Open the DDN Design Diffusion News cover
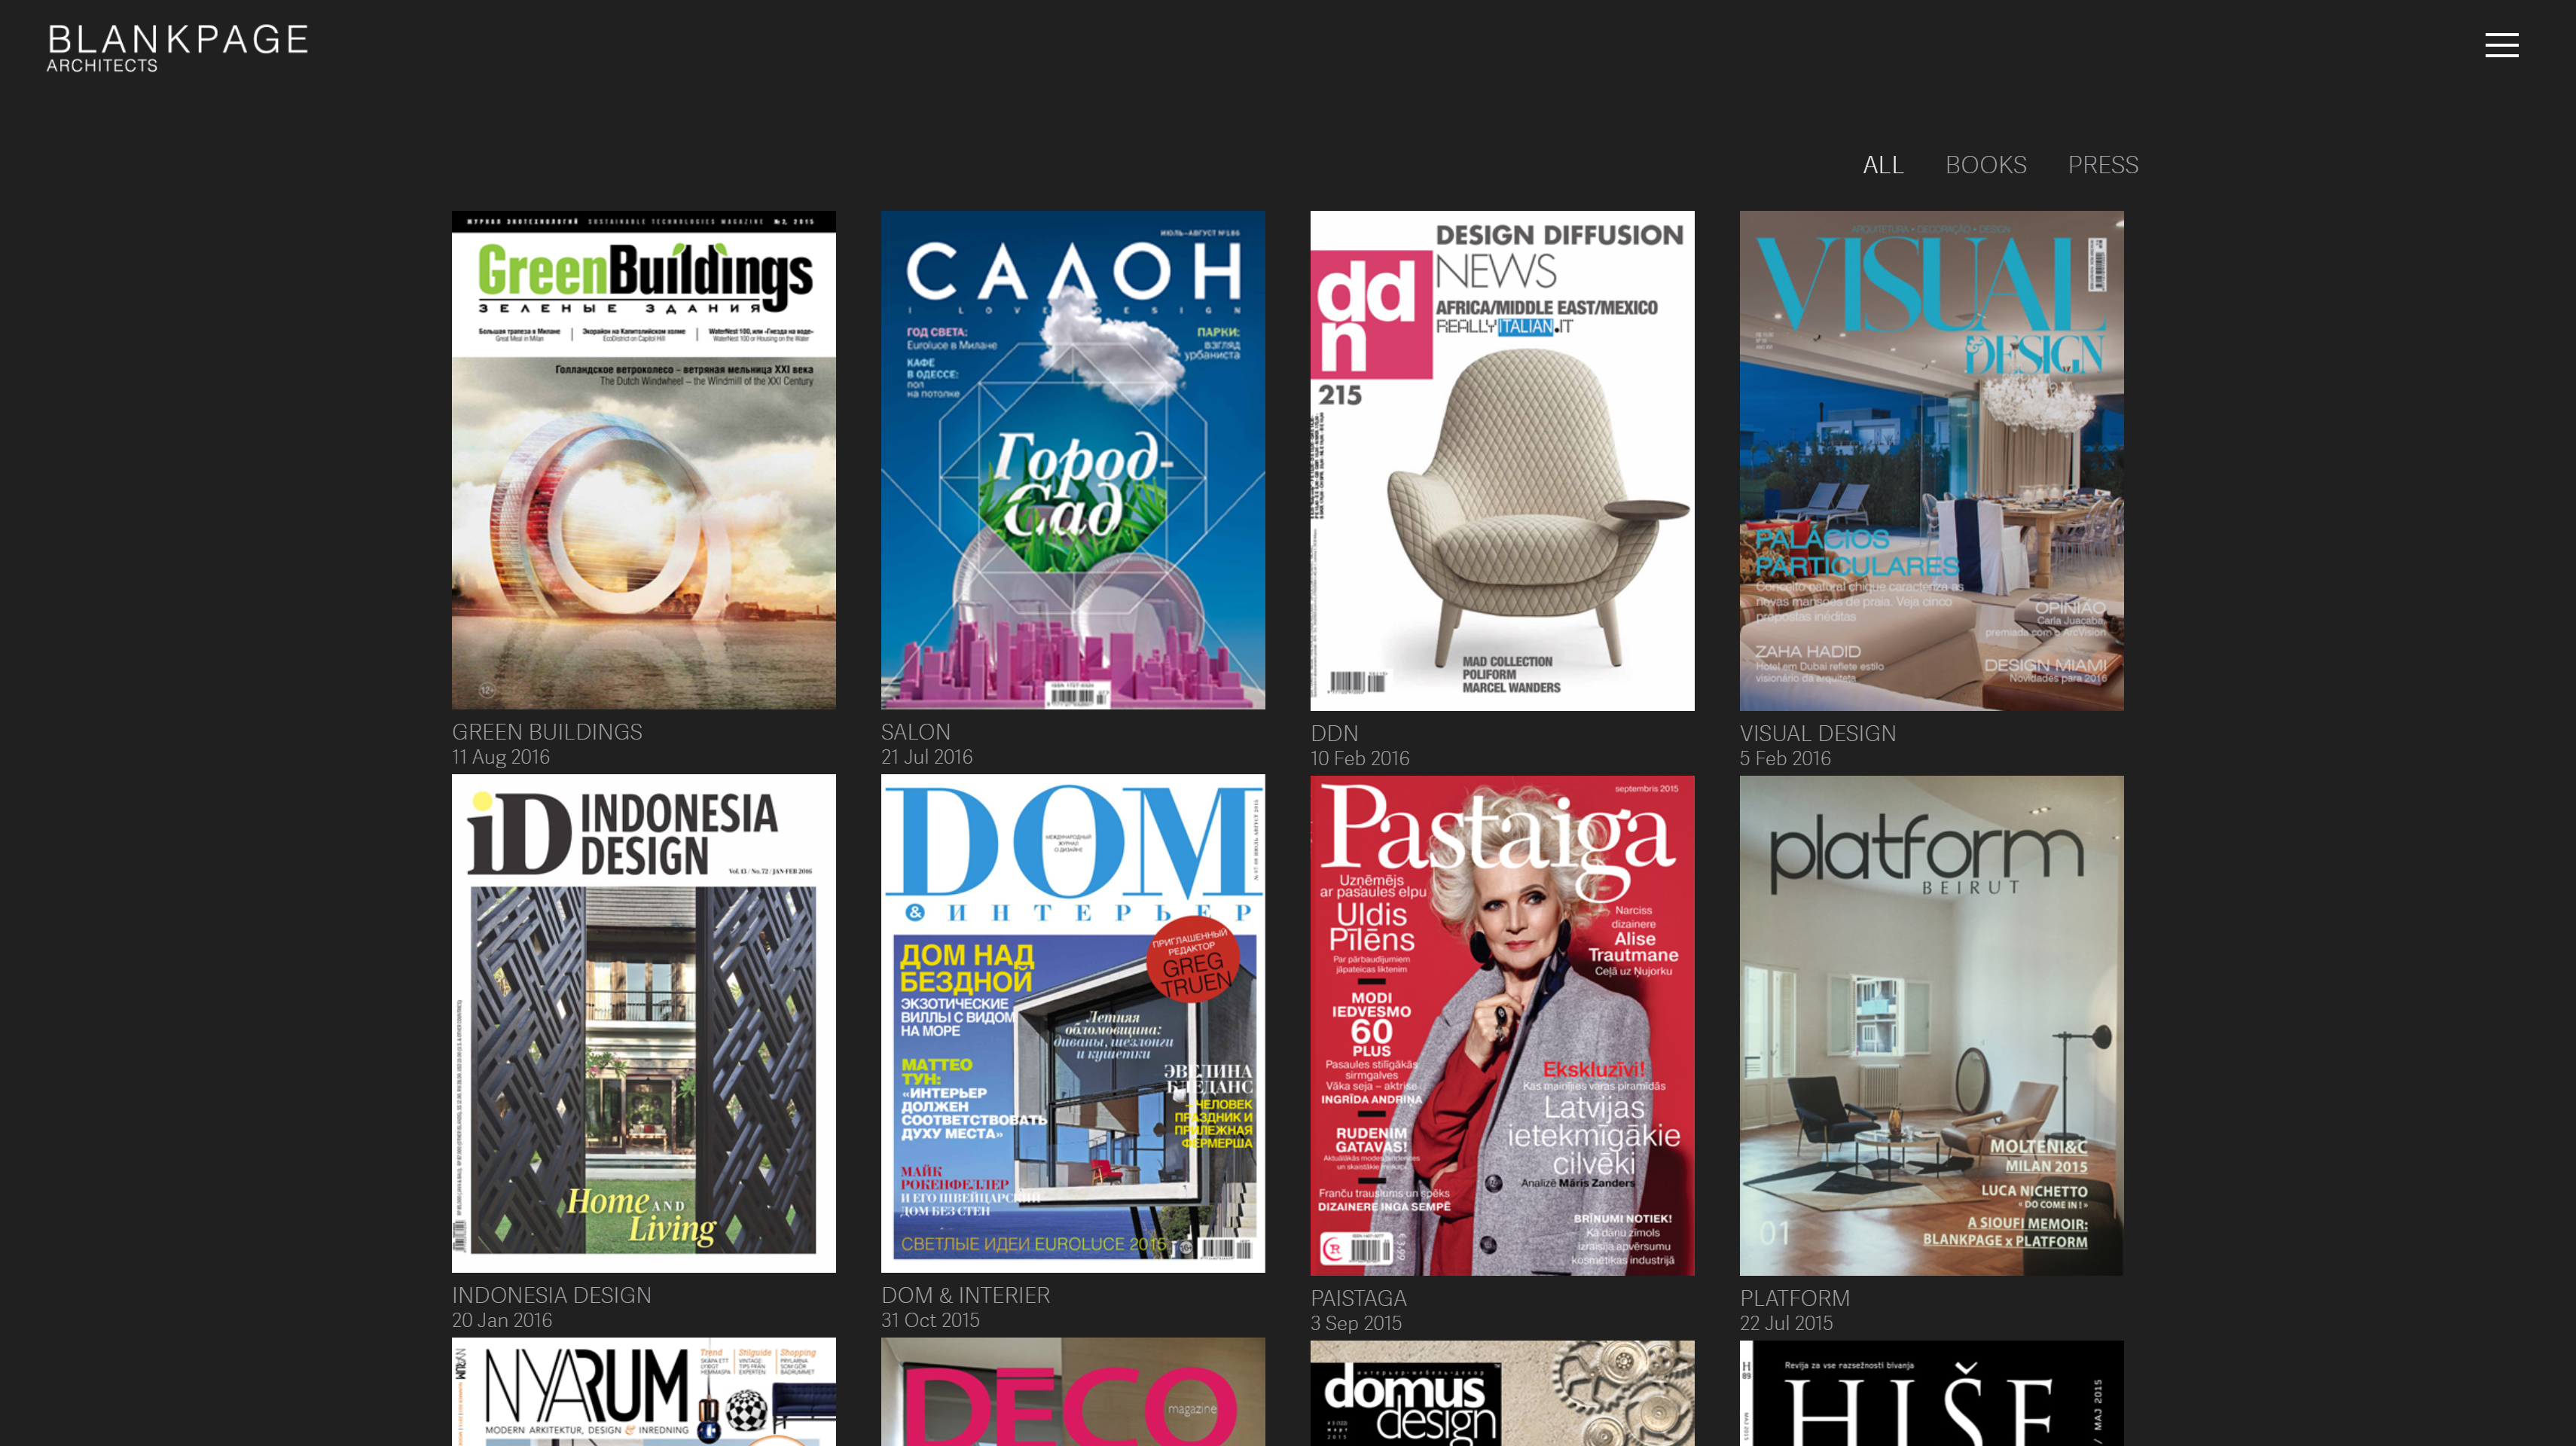Screen dimensions: 2576x1446 click(x=1502, y=461)
